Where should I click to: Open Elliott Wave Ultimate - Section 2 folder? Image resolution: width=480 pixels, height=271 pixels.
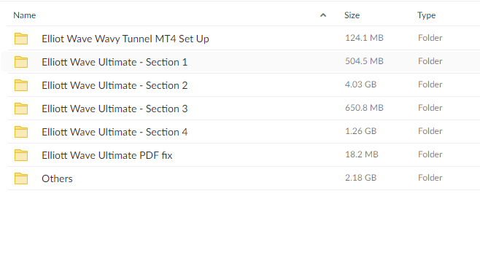(115, 85)
